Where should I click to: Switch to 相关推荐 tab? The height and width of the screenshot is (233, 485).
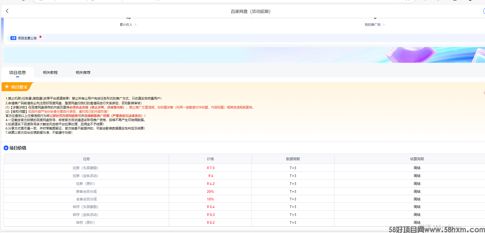tap(83, 73)
